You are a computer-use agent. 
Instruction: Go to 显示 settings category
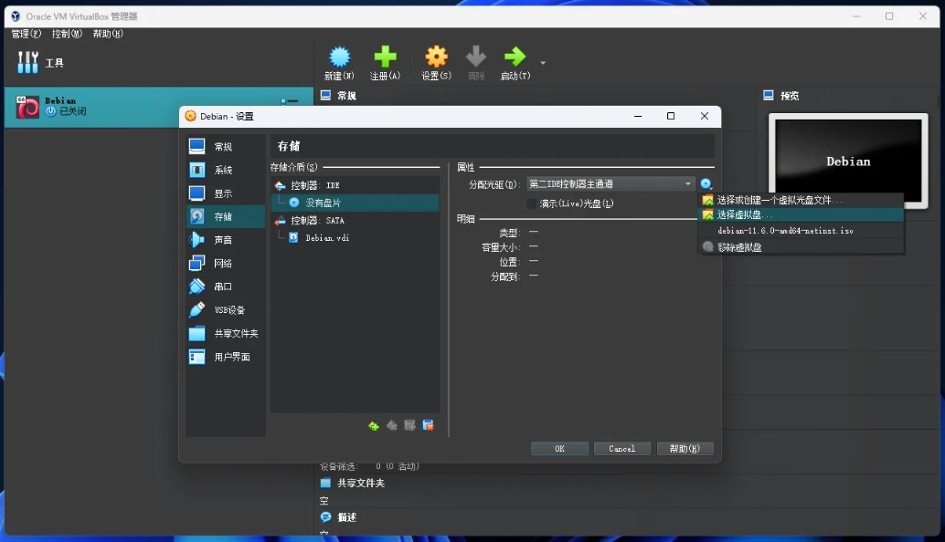click(226, 193)
